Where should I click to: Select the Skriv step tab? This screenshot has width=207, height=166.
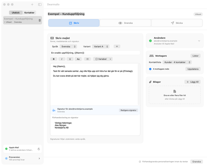(74, 23)
